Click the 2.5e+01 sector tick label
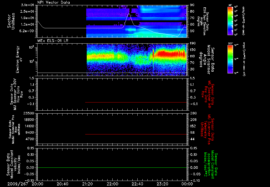Screen dimensions: 270x187 (x=27, y=11)
